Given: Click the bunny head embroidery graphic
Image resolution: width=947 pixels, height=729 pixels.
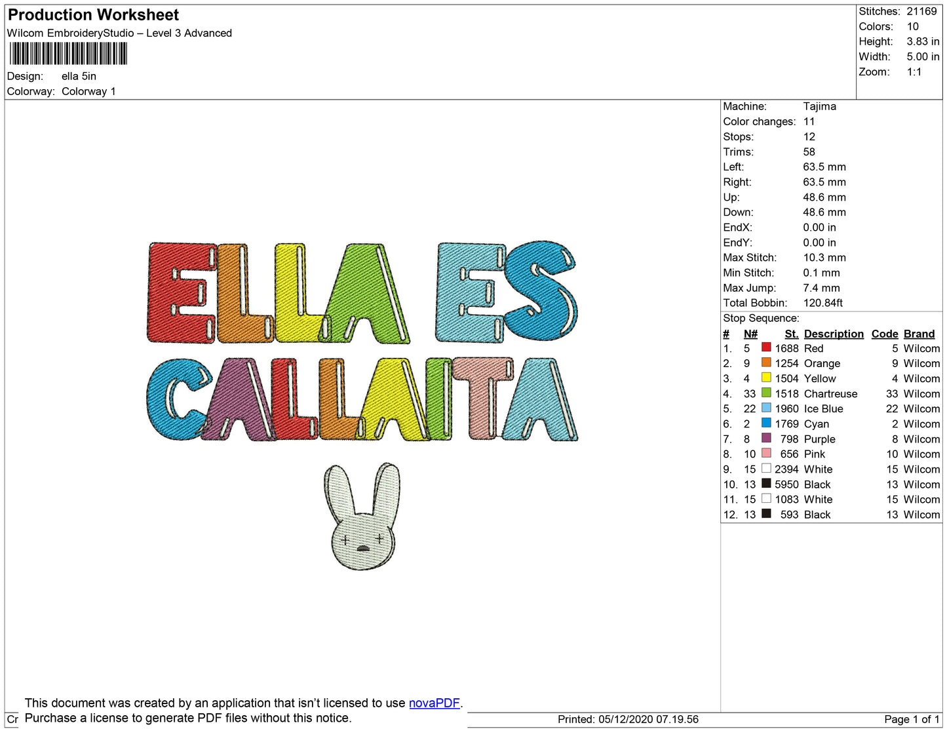Looking at the screenshot, I should (362, 517).
